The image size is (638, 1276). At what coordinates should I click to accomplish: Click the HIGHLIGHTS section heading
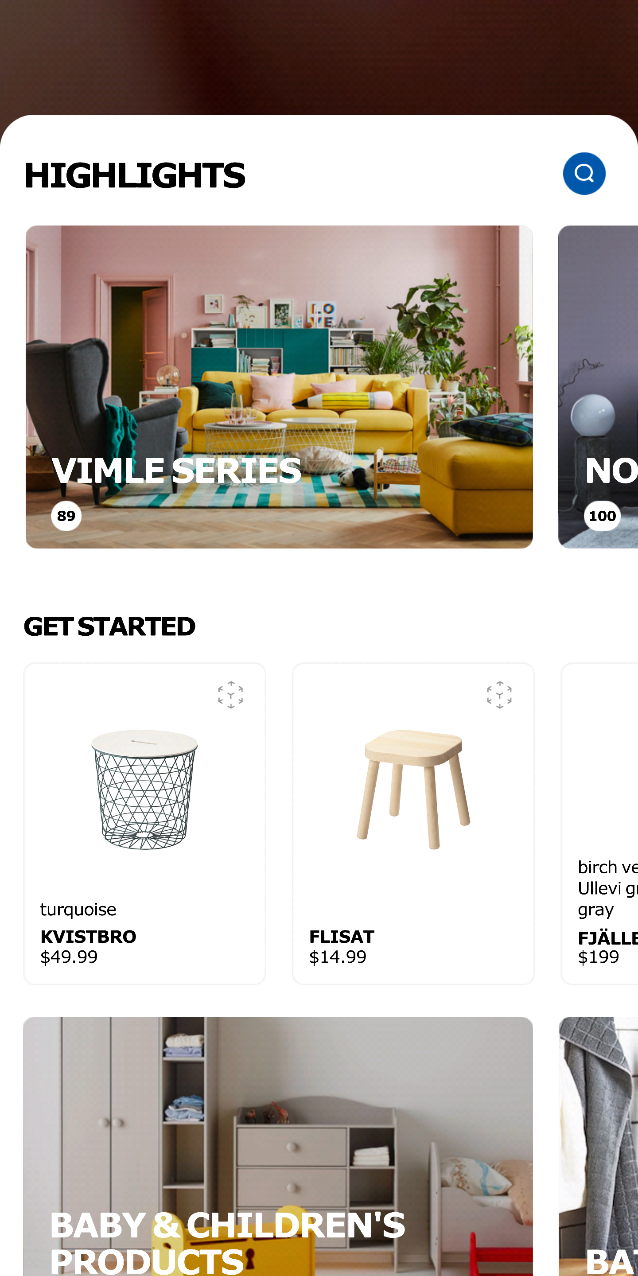135,175
